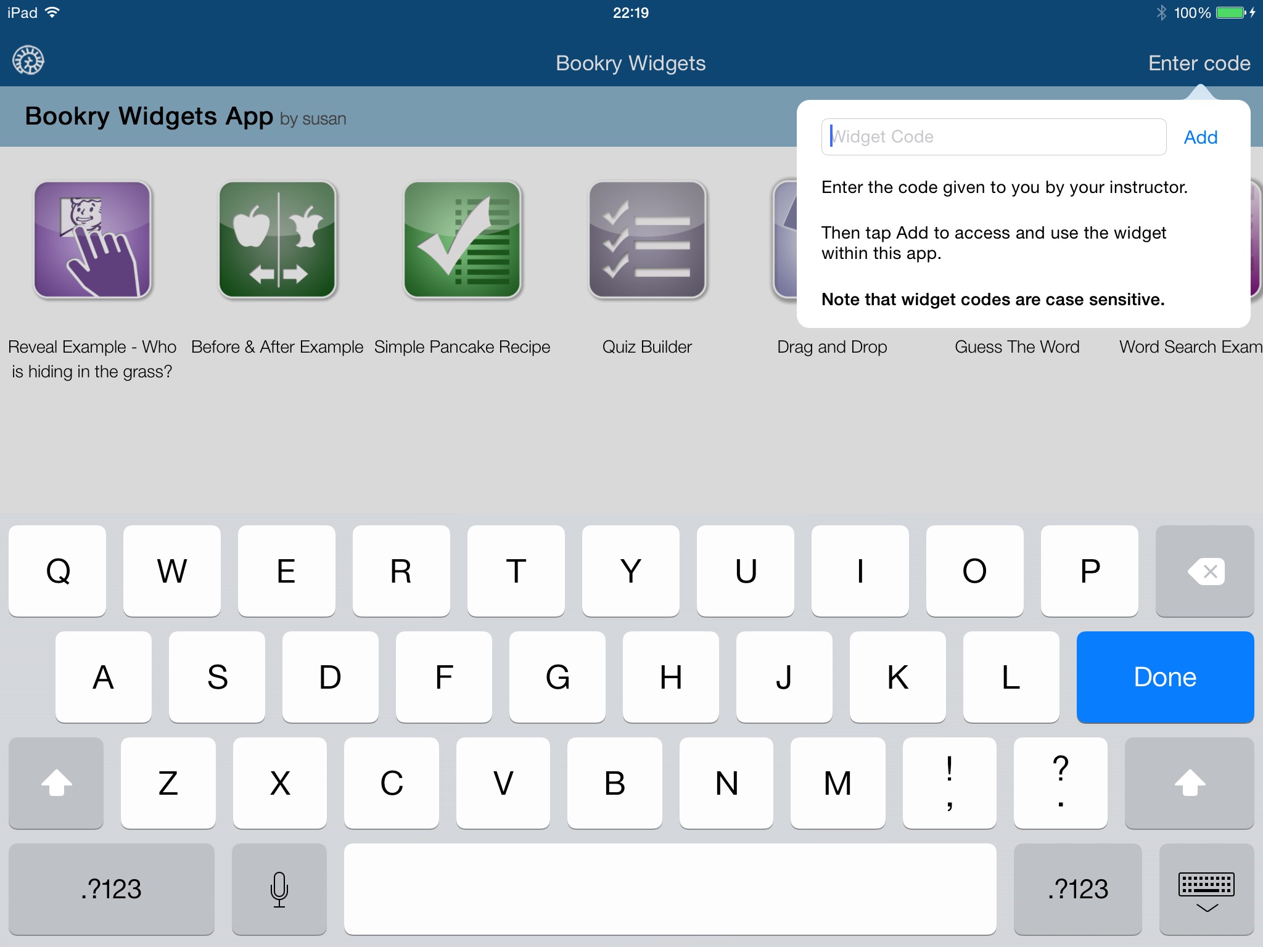
Task: Tap the Enter code menu item
Action: coord(1193,62)
